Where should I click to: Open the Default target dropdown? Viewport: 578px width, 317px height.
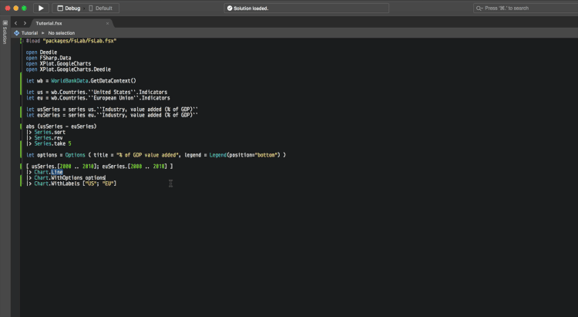[101, 8]
